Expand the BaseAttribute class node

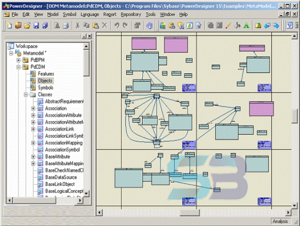pos(33,156)
